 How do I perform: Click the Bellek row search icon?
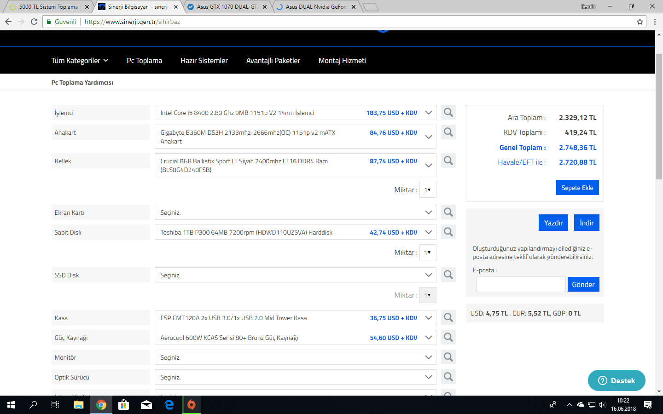tap(448, 161)
